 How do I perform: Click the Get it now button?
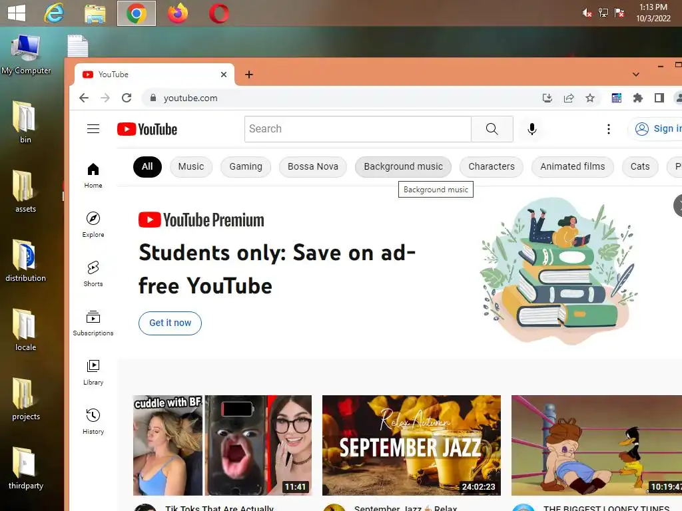coord(170,323)
